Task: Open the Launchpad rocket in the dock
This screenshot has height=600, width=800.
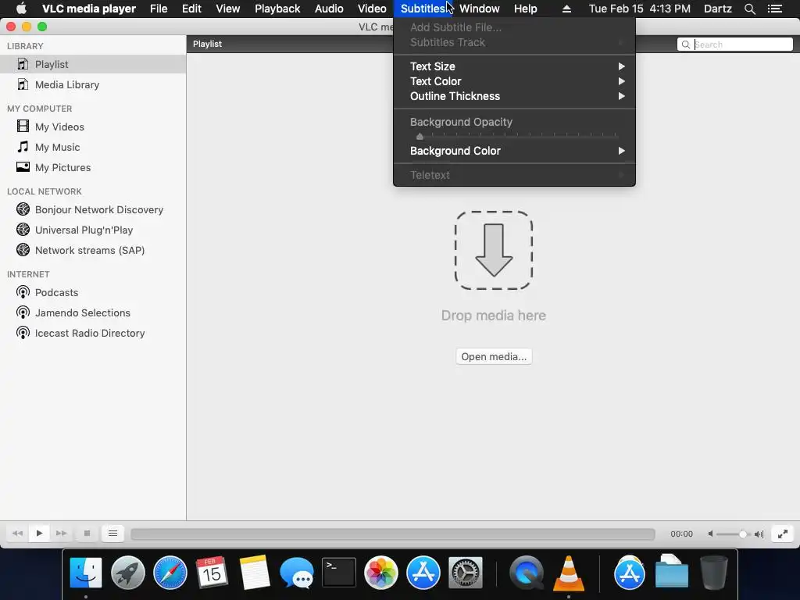Action: tap(128, 573)
